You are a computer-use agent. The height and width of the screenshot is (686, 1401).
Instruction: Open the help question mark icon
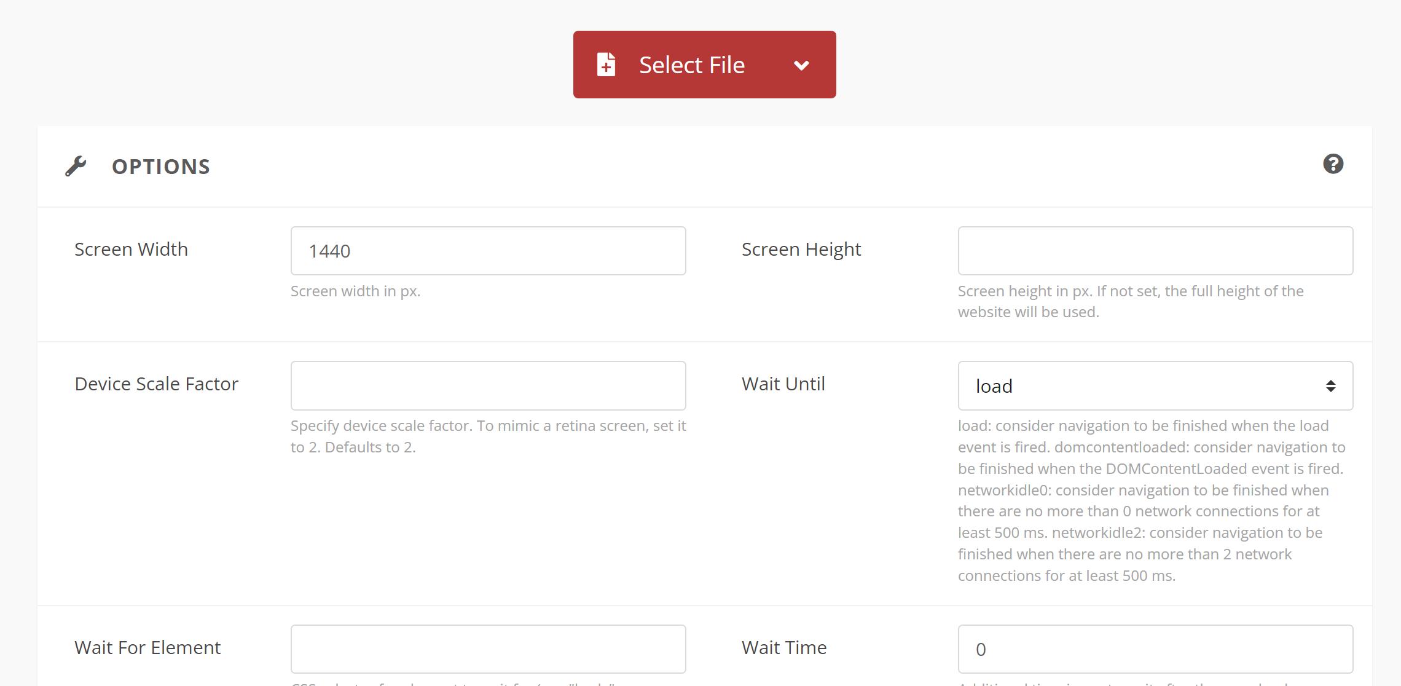(x=1333, y=165)
